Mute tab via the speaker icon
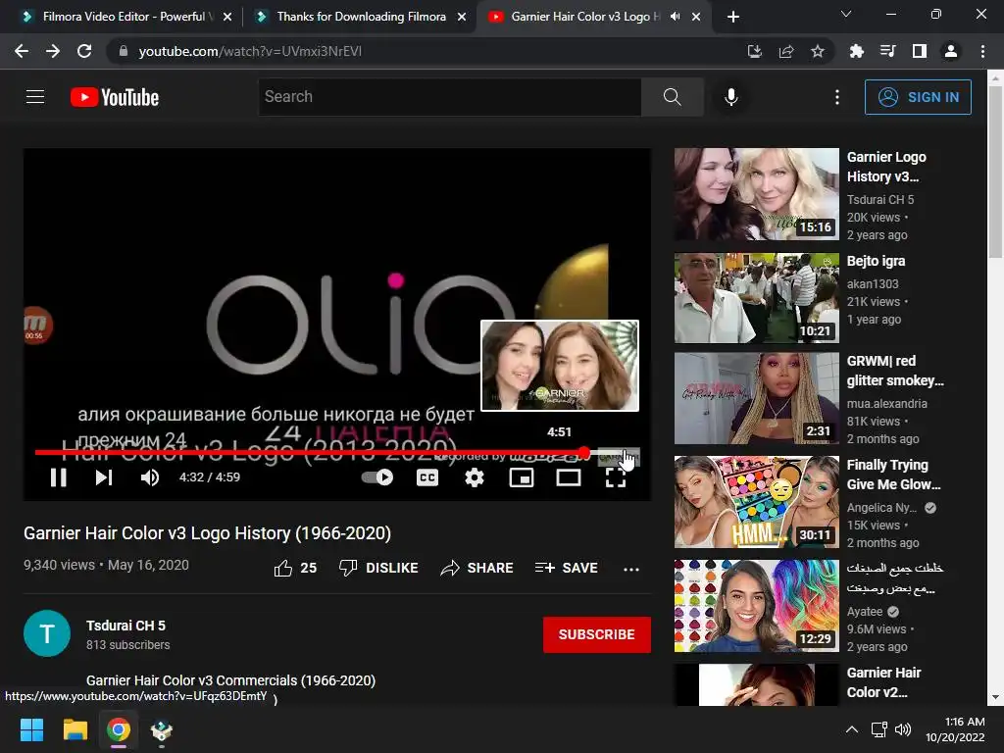The width and height of the screenshot is (1004, 753). (675, 17)
